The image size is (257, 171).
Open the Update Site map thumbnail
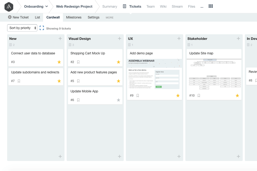coord(214,74)
